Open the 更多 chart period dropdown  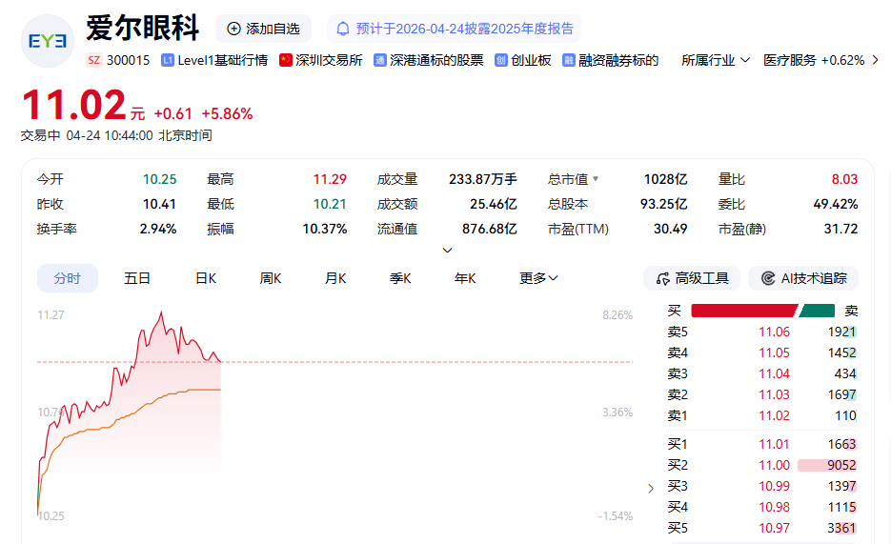[538, 278]
